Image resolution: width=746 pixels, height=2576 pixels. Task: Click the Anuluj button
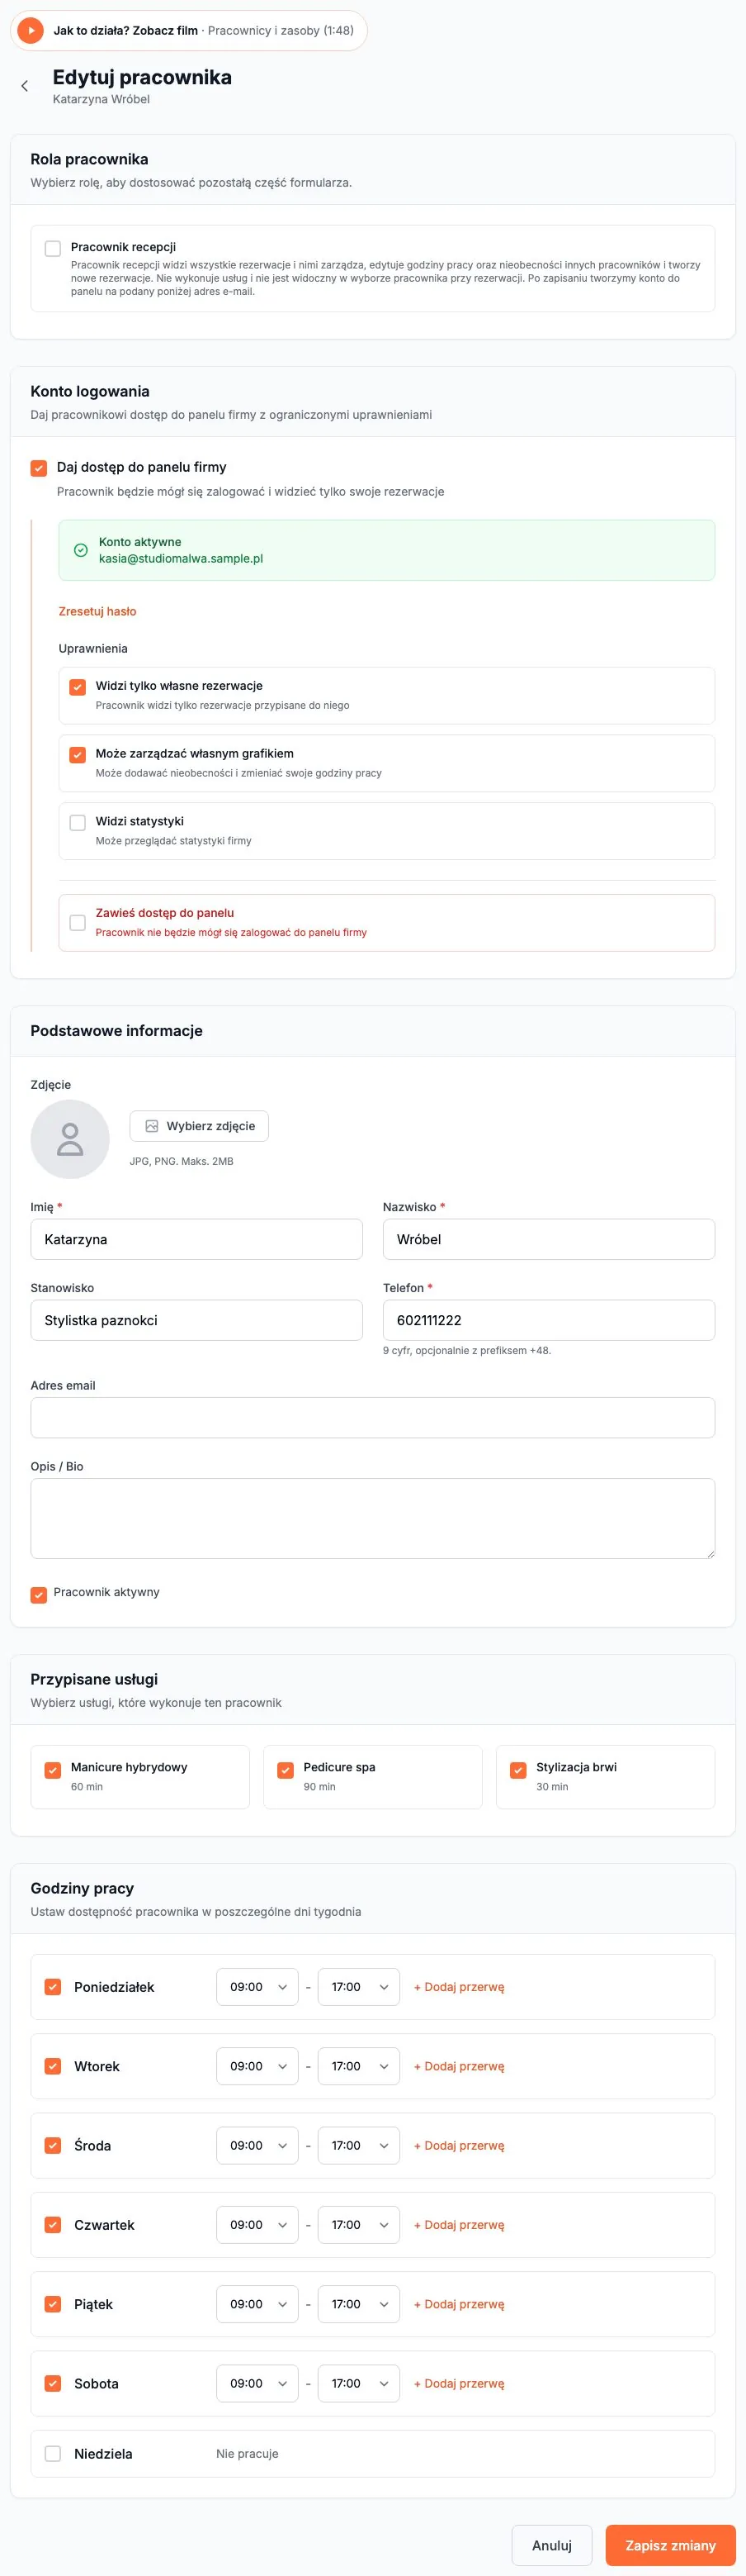pos(552,2545)
